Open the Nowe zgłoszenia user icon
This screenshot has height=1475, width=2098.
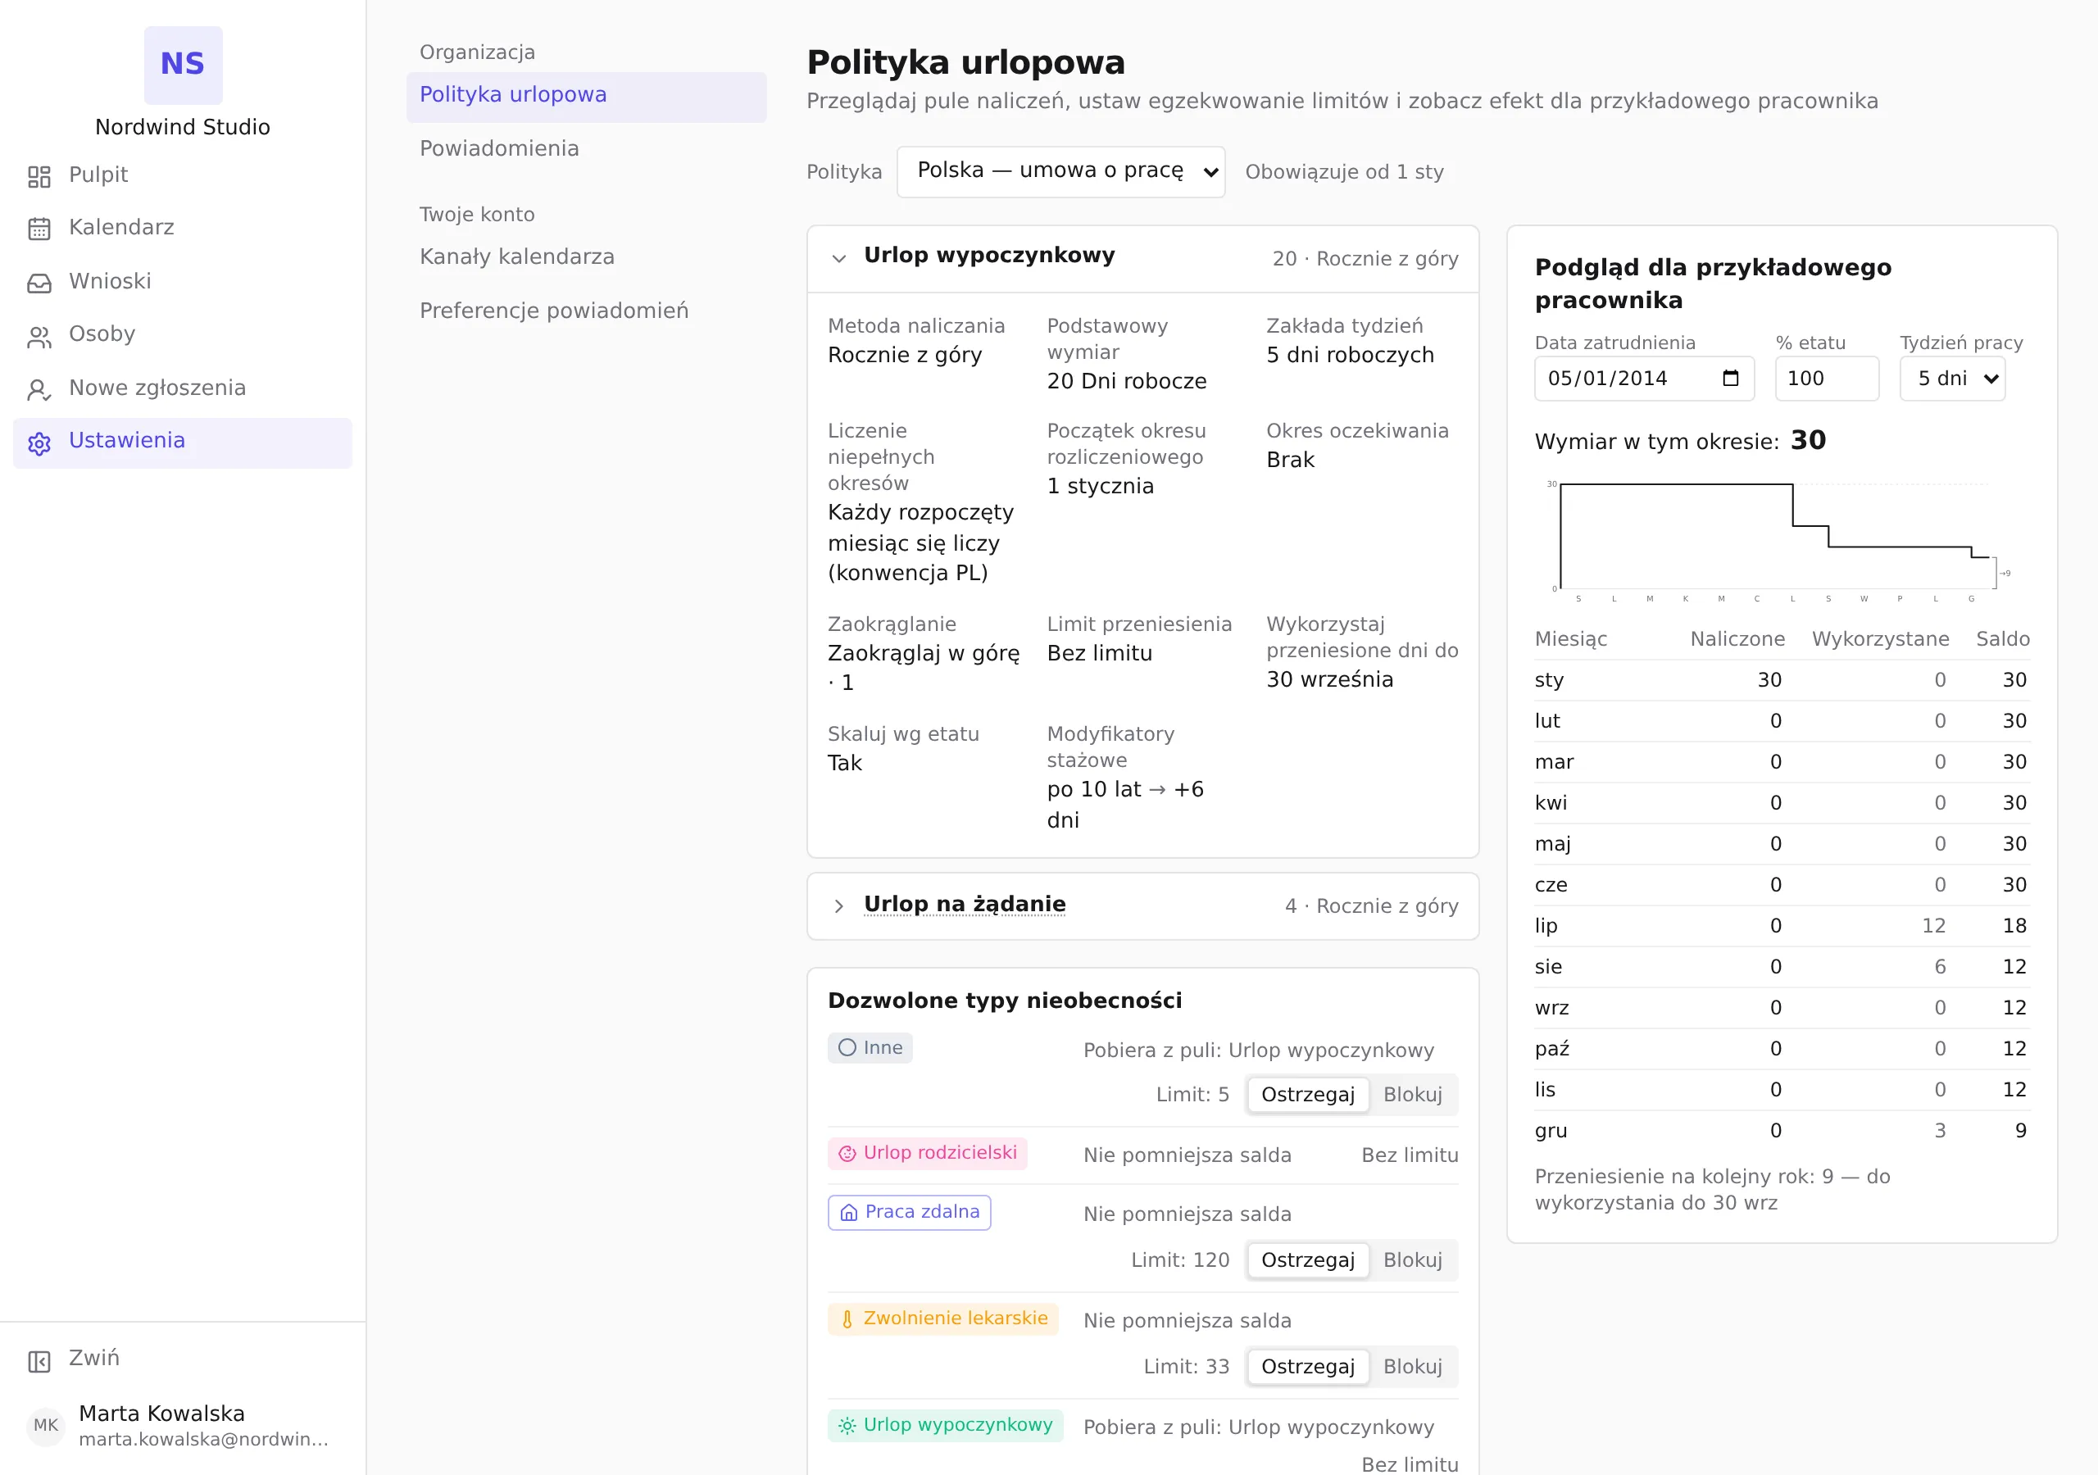tap(39, 389)
